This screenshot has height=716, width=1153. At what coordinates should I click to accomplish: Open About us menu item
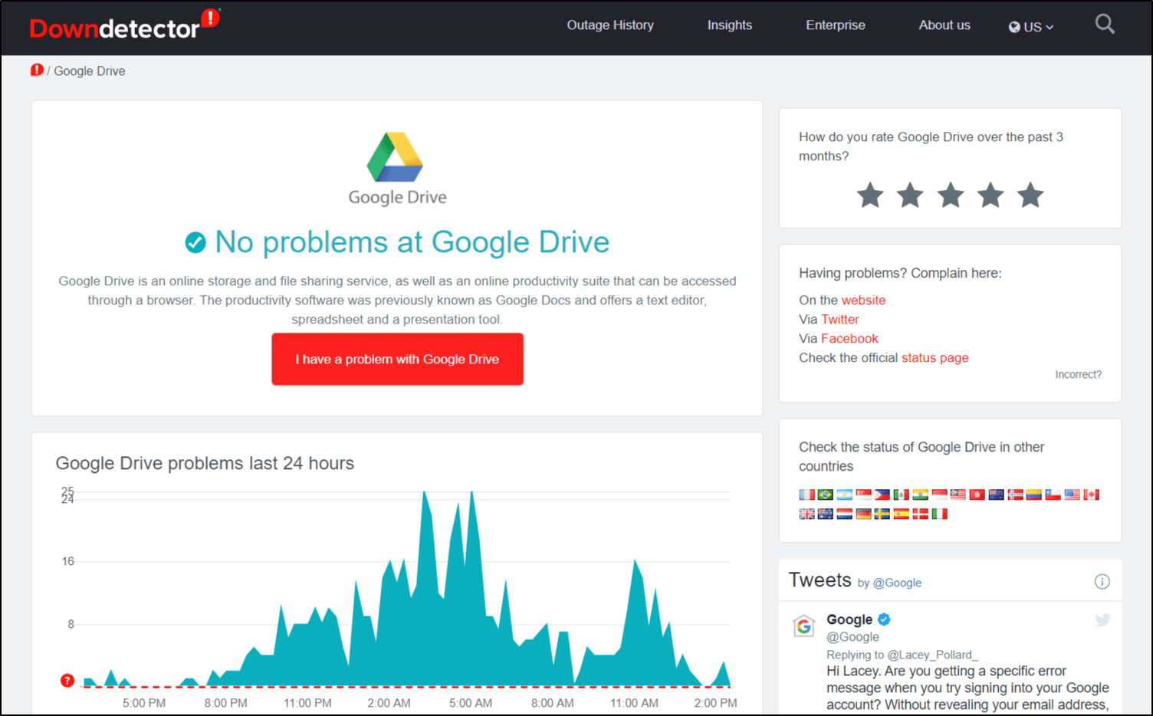[944, 25]
